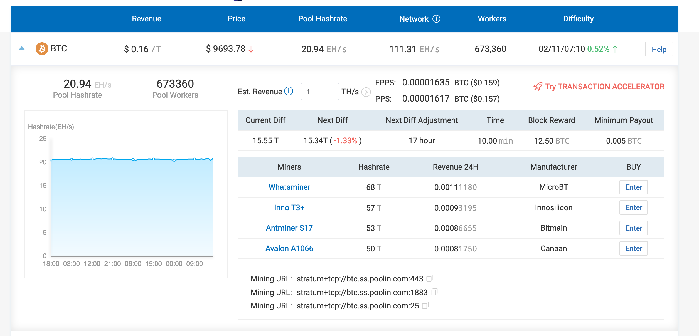This screenshot has height=336, width=699.
Task: Click the 673,360 workers value
Action: tap(490, 49)
